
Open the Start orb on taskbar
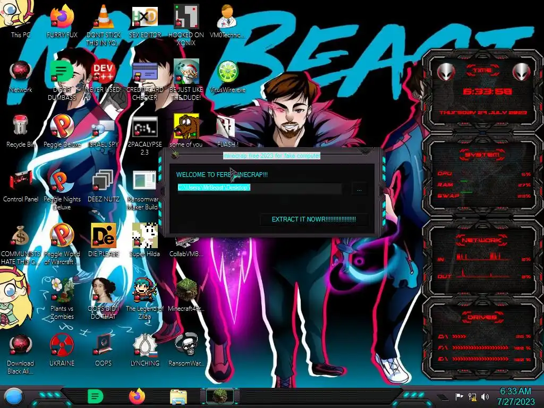click(x=14, y=396)
